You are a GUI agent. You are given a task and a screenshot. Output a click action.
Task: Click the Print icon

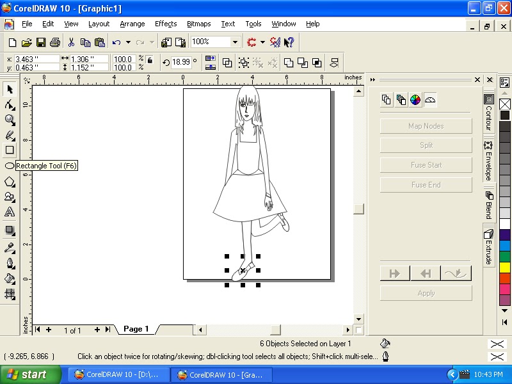click(55, 42)
